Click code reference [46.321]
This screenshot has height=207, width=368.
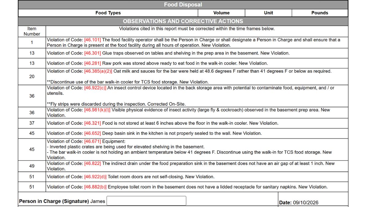coord(93,123)
